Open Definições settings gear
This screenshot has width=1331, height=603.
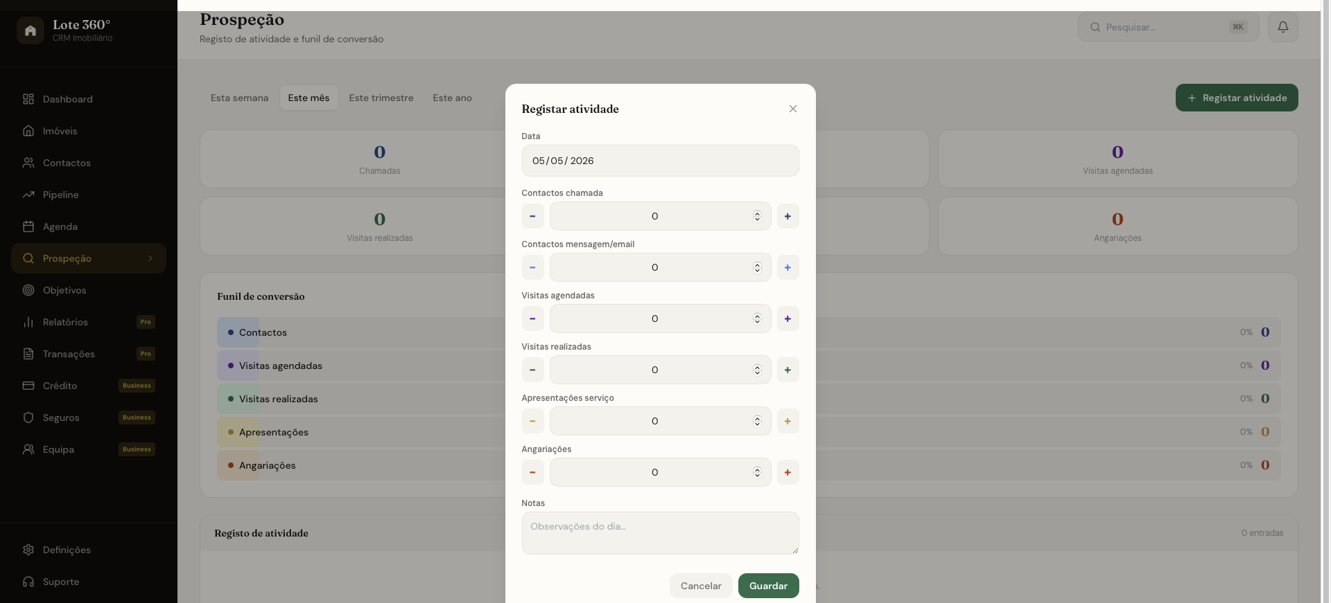[28, 550]
